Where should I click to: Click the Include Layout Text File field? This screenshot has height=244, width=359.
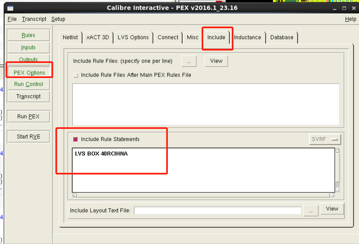217,211
